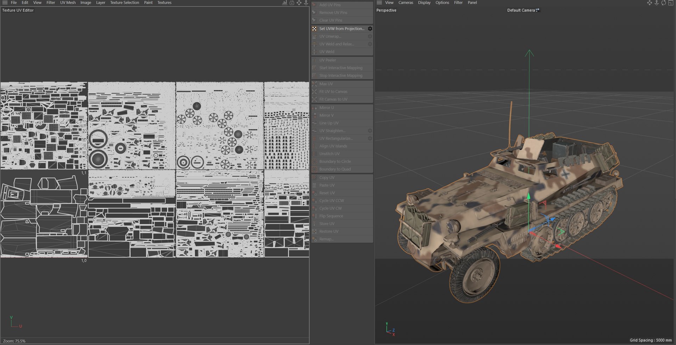Image resolution: width=676 pixels, height=345 pixels.
Task: Click the UV Peeler command
Action: (x=342, y=60)
